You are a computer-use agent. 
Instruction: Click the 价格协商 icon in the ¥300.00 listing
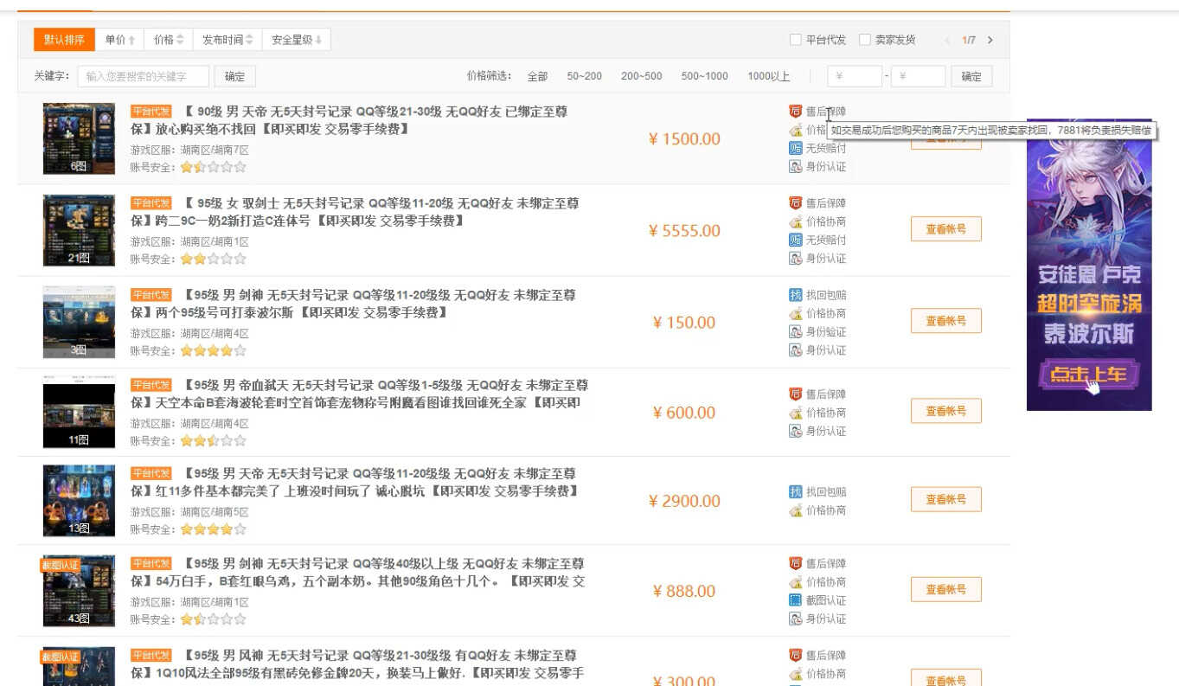795,673
